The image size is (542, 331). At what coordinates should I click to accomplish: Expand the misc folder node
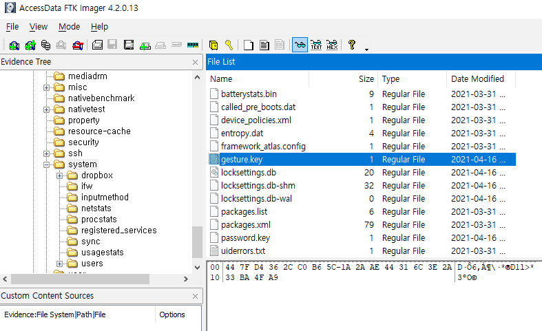pos(46,87)
